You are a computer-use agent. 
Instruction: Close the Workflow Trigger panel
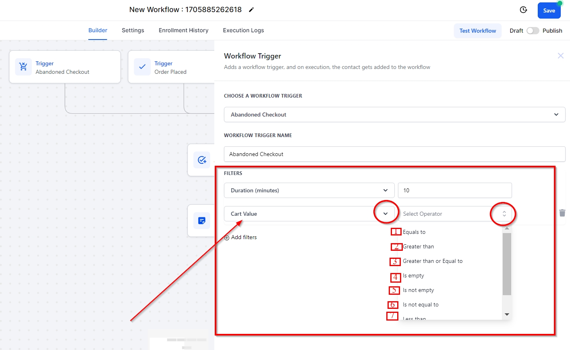pos(560,56)
